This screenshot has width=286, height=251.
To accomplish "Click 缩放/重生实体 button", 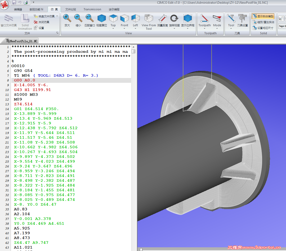I will pyautogui.click(x=263, y=22).
